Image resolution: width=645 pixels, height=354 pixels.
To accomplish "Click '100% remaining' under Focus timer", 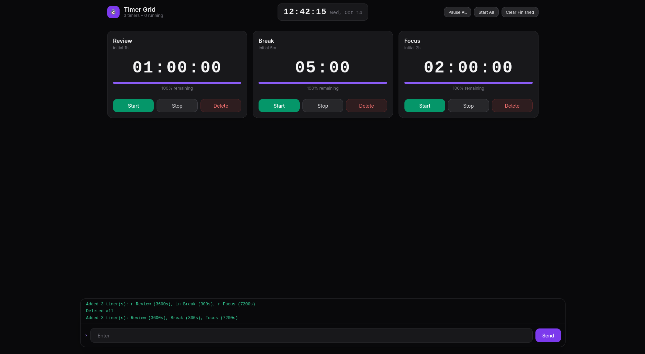I will pyautogui.click(x=468, y=88).
